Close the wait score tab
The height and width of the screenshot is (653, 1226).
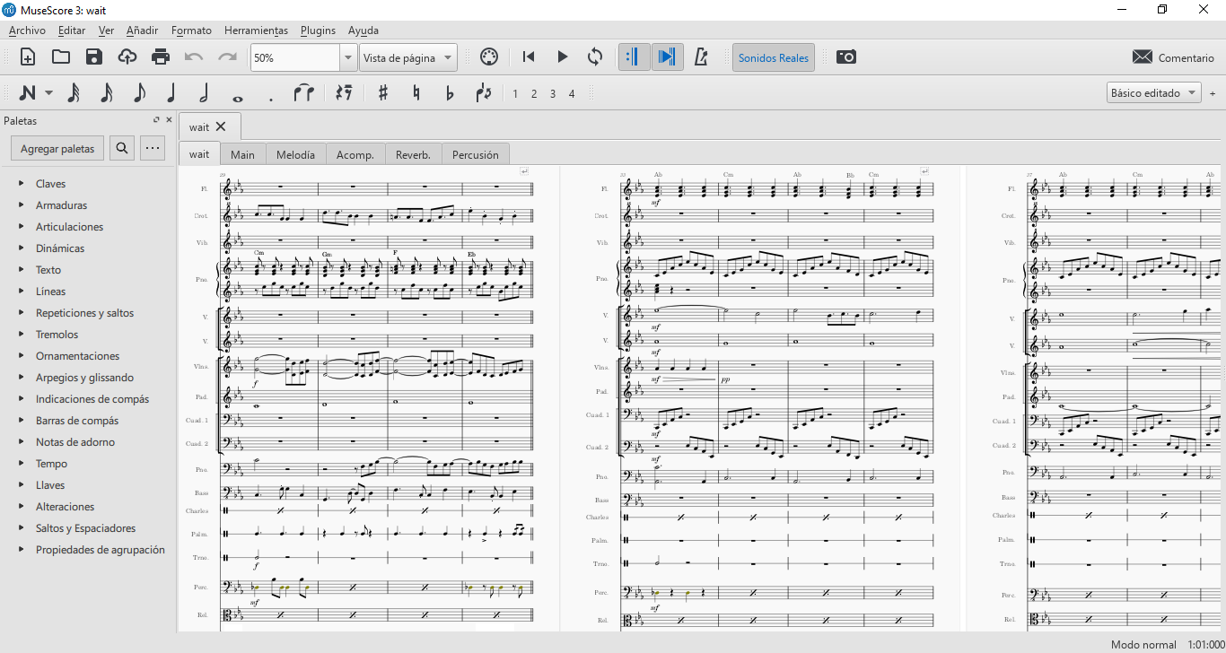(x=221, y=126)
